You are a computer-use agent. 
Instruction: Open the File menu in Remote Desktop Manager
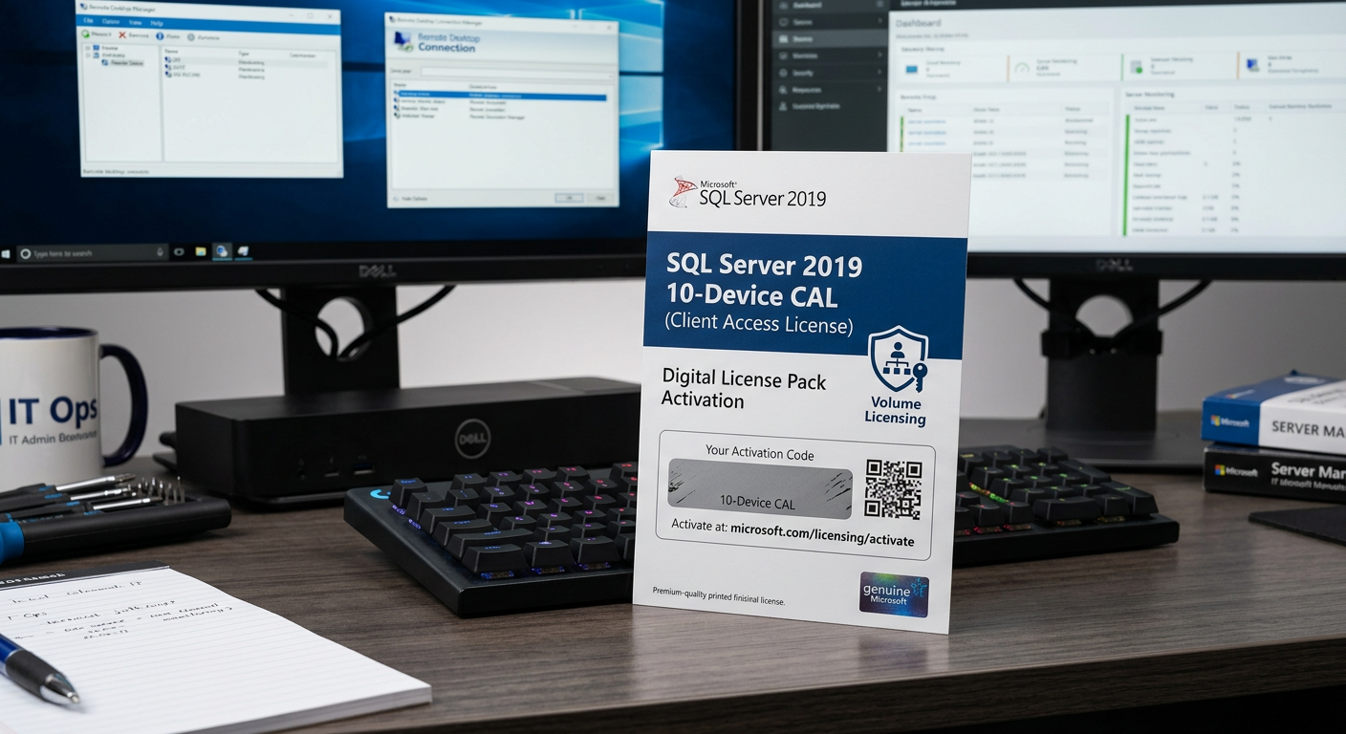(88, 20)
